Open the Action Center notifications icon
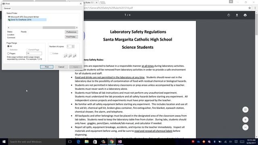This screenshot has height=145, width=258. (236, 142)
